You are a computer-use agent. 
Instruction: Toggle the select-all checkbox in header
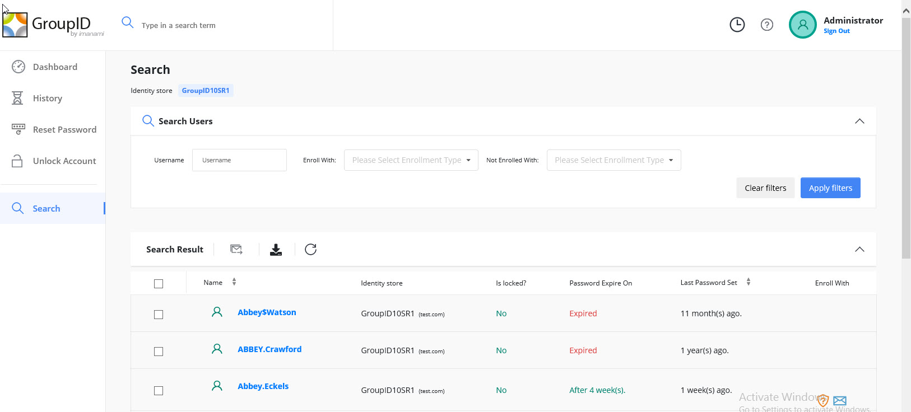(x=159, y=284)
